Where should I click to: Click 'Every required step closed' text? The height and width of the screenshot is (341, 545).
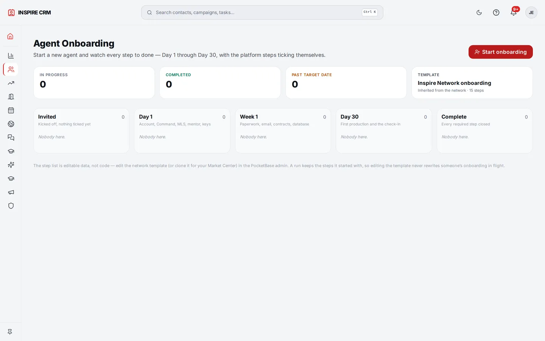click(466, 124)
